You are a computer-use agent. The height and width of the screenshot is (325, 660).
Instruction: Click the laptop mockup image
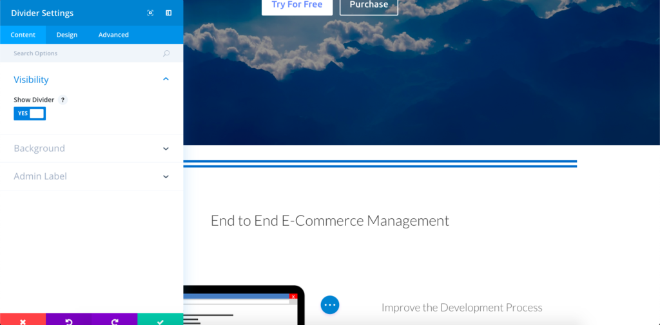click(244, 305)
